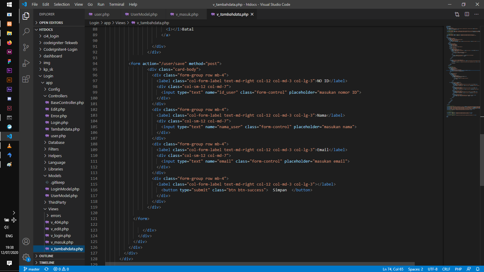Open the Extensions view

click(26, 79)
